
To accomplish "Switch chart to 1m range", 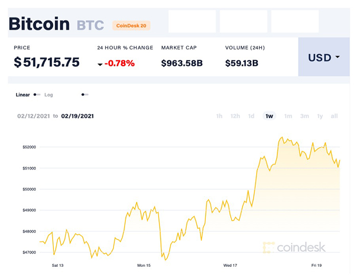I will (x=288, y=116).
